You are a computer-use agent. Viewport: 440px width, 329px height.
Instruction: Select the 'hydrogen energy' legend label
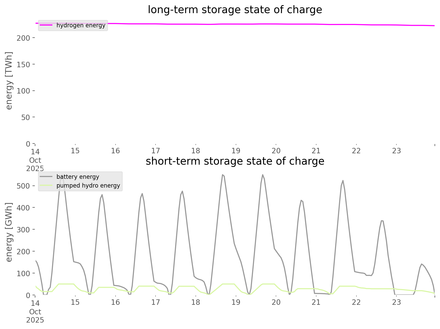pos(81,25)
